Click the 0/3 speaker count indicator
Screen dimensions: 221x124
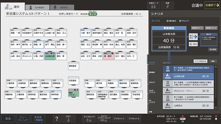(x=93, y=14)
